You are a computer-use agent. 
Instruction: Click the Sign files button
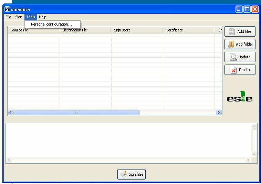coord(132,174)
